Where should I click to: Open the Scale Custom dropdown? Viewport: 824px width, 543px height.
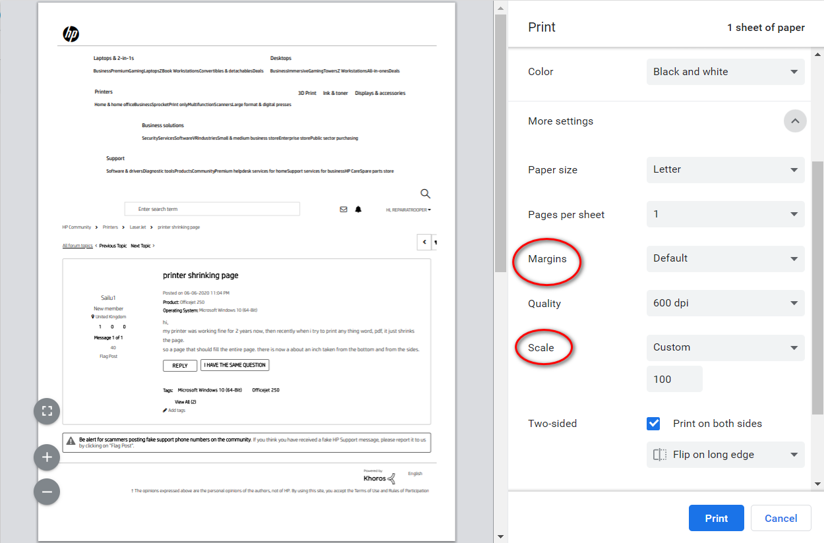click(x=725, y=347)
